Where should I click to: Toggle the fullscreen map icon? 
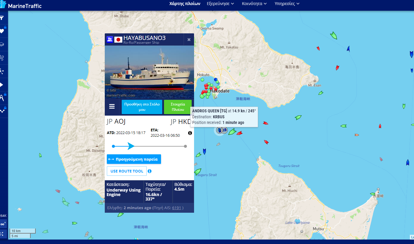pyautogui.click(x=2, y=234)
